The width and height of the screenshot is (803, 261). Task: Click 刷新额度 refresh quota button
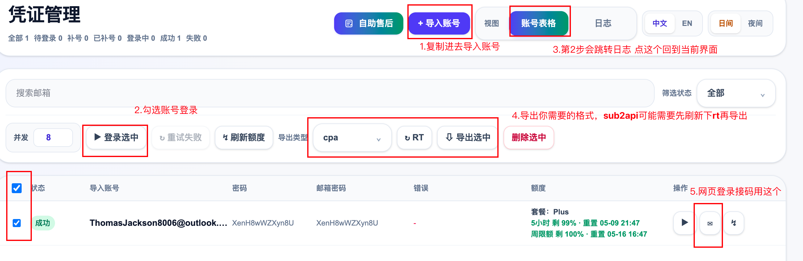[x=244, y=138]
